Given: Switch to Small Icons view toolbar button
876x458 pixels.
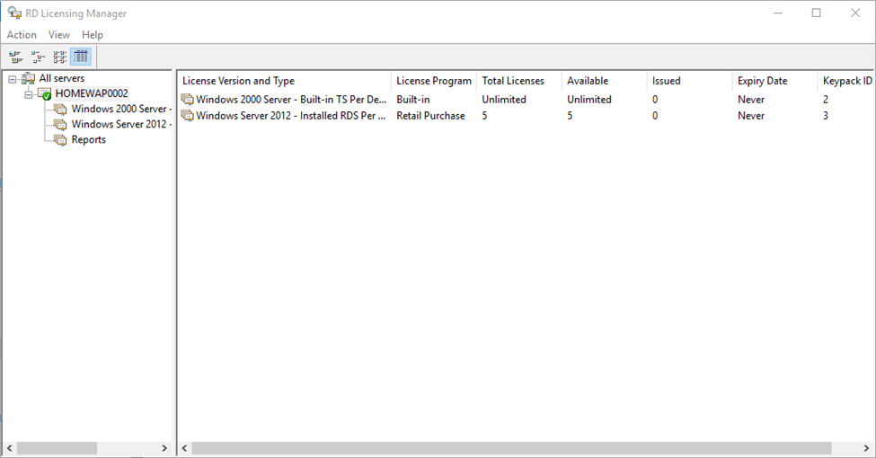Looking at the screenshot, I should click(x=38, y=57).
